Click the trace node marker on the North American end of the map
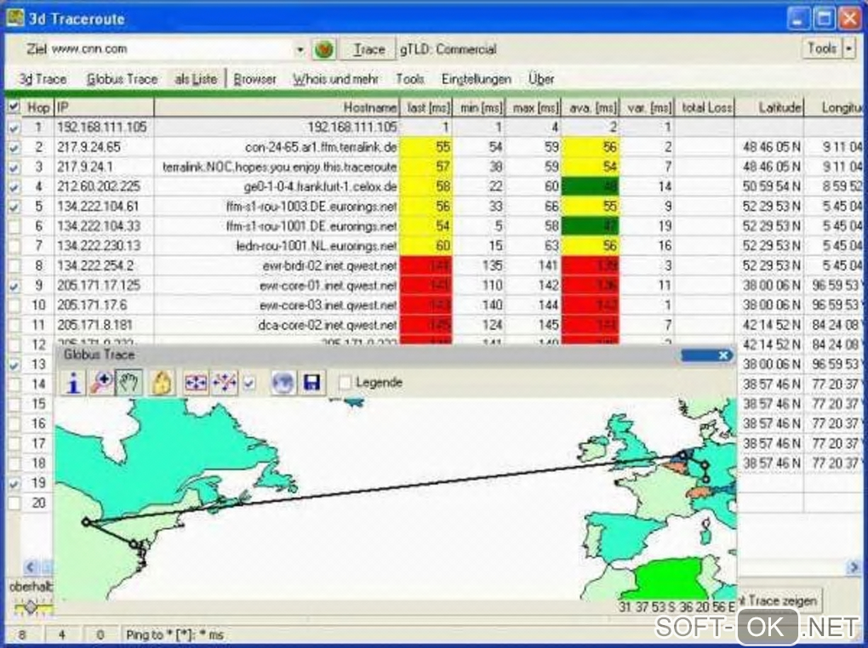 [x=86, y=521]
